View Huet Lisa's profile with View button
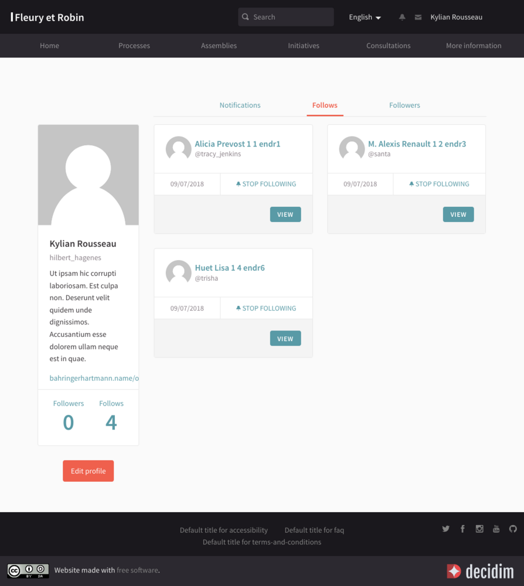This screenshot has width=524, height=586. [285, 339]
